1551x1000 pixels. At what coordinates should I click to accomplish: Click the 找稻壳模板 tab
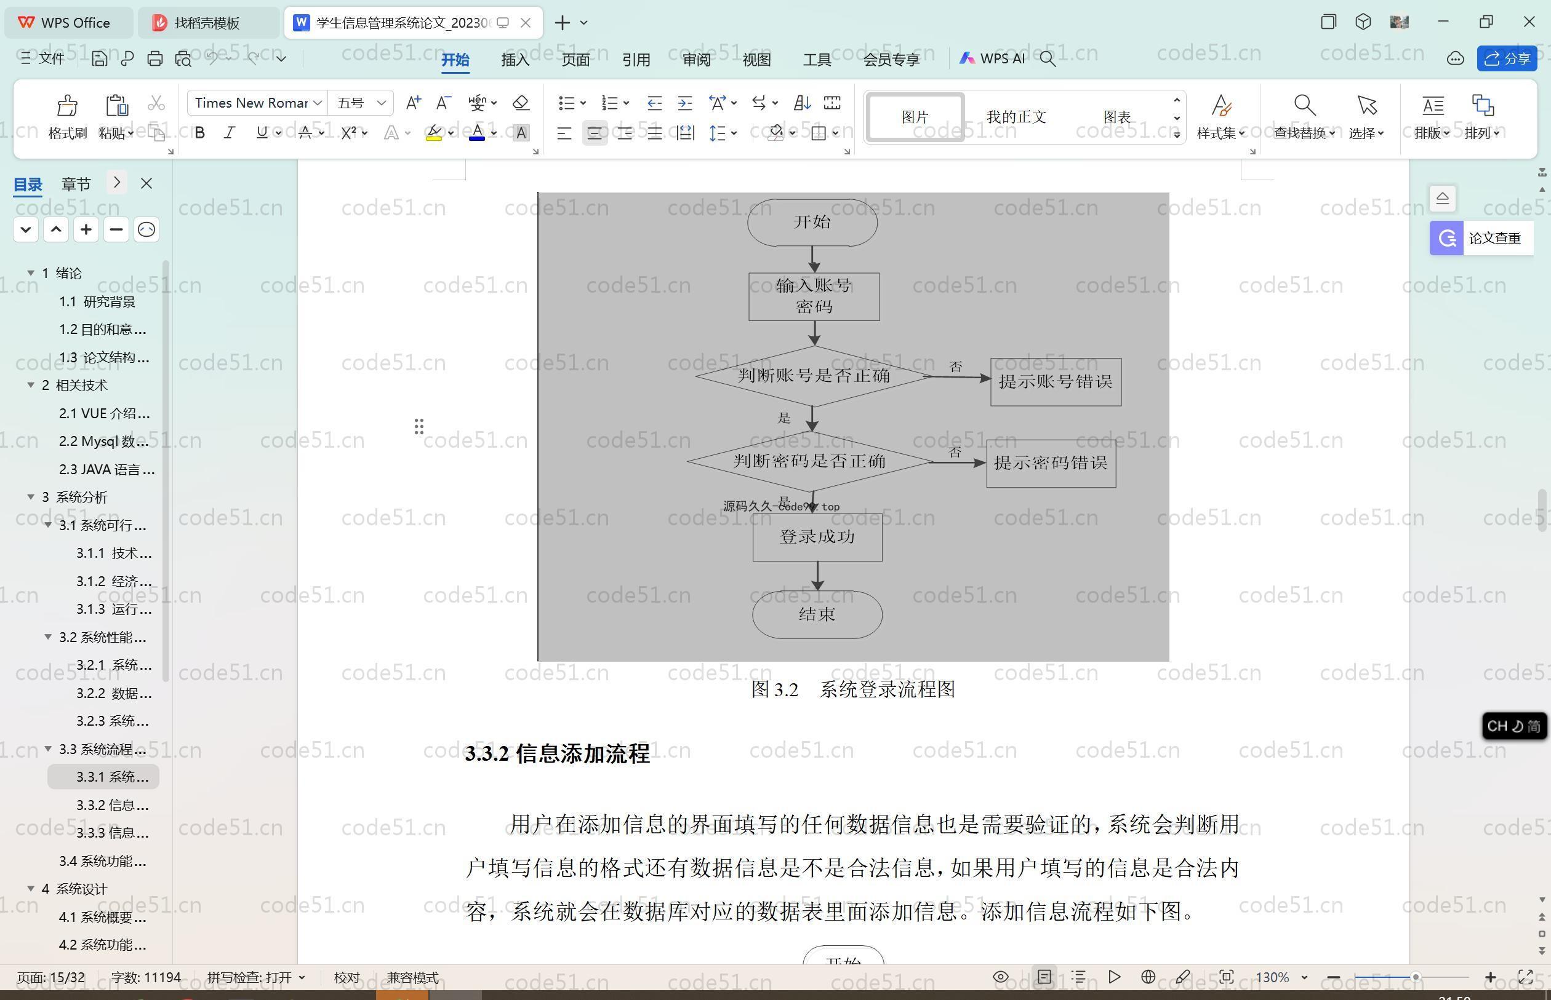tap(207, 23)
